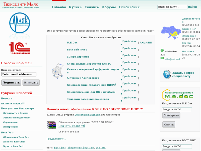Click the blue question mark icon
201x151 pixels.
tap(167, 75)
